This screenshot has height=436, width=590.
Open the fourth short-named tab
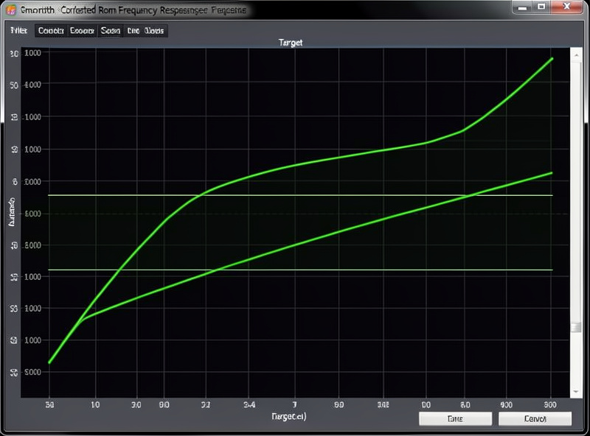tap(133, 30)
